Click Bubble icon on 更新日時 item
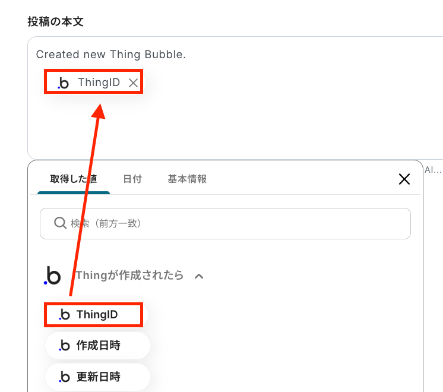Viewport: 443px width, 392px height. (64, 377)
